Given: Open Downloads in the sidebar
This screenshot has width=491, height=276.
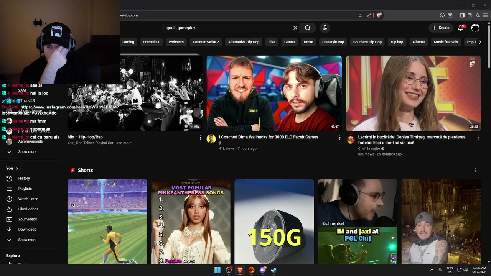Looking at the screenshot, I should pos(27,230).
